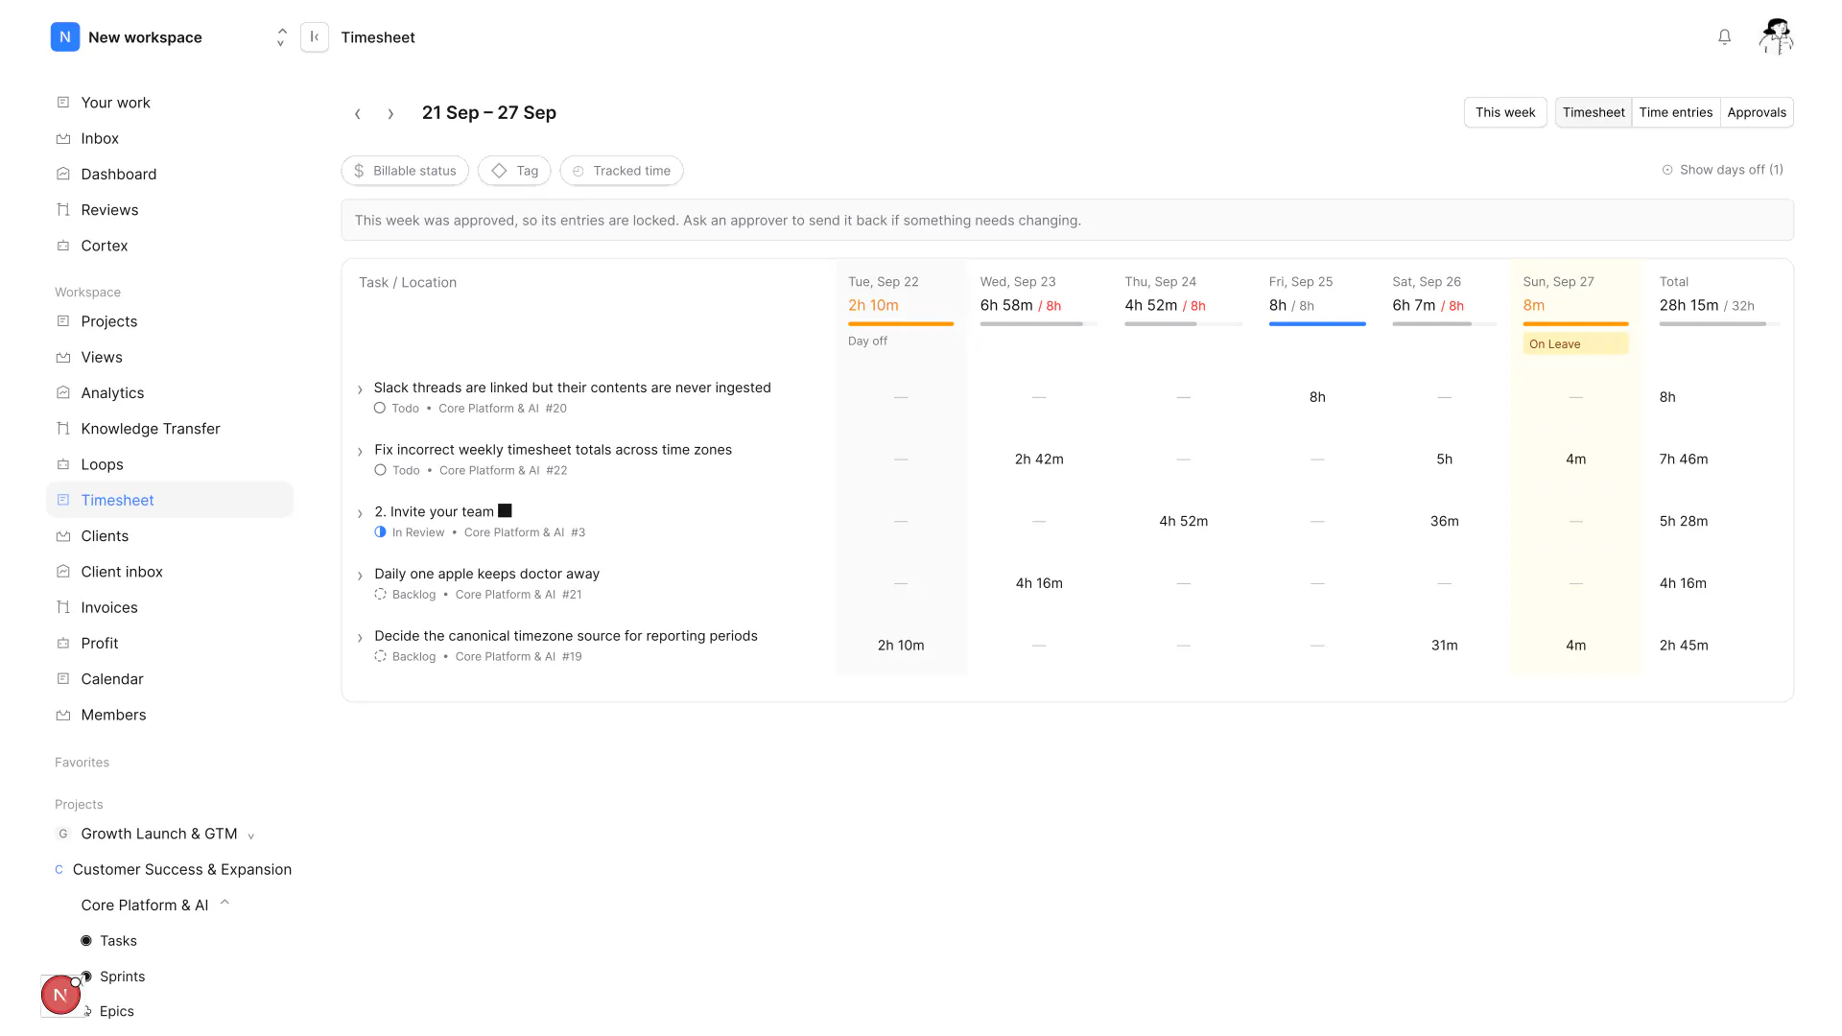Image resolution: width=1842 pixels, height=1036 pixels.
Task: Click the blue N workspace logo
Action: tap(64, 36)
